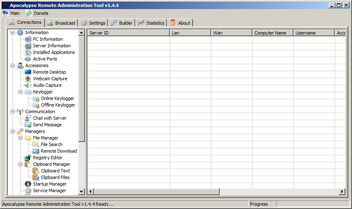Switch to the Statistics tab
The image size is (352, 209).
tap(151, 23)
